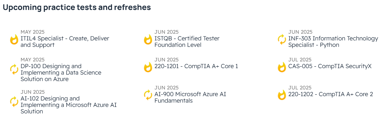
Task: Open INF-303 Information Technology Specialist Python
Action: tap(333, 42)
